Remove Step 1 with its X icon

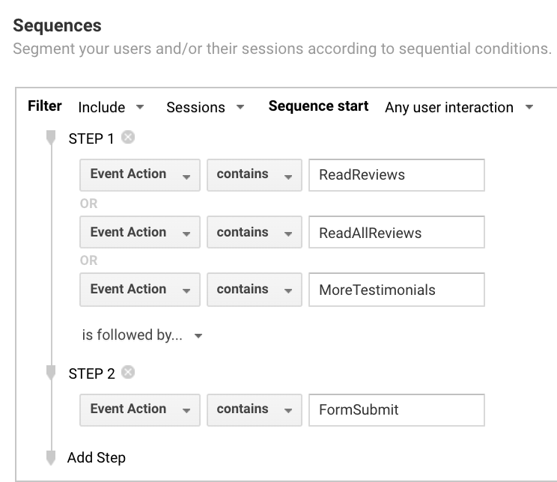click(x=128, y=138)
